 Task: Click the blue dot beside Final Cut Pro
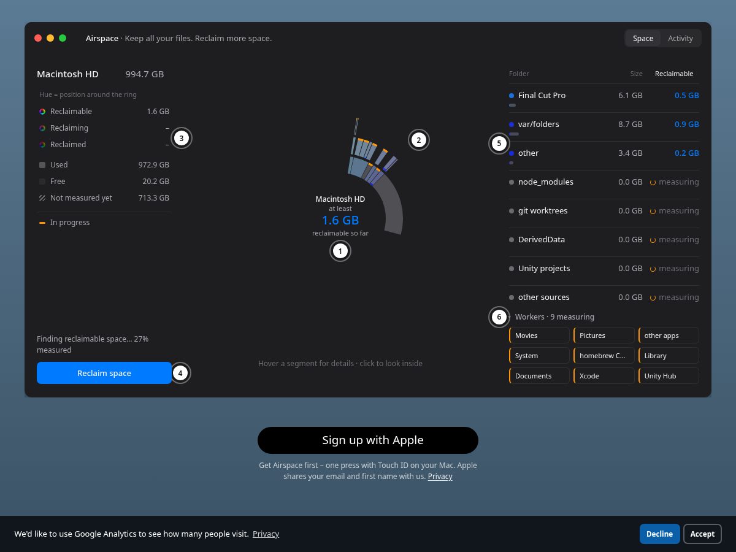512,96
